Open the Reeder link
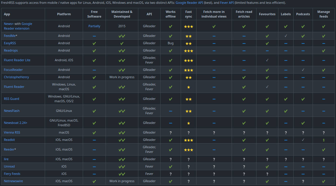336x186 pixels. [x=9, y=149]
